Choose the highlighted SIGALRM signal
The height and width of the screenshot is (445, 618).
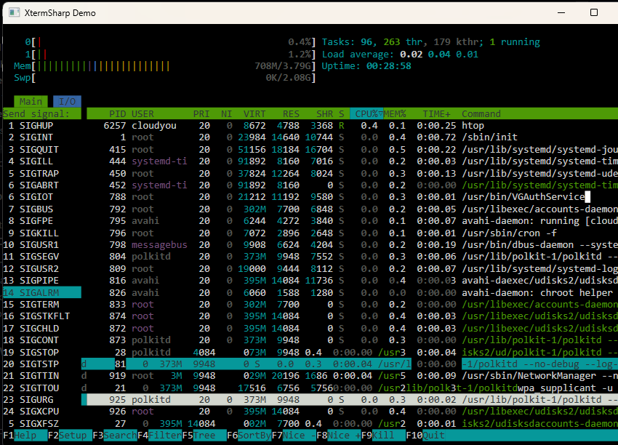[41, 292]
